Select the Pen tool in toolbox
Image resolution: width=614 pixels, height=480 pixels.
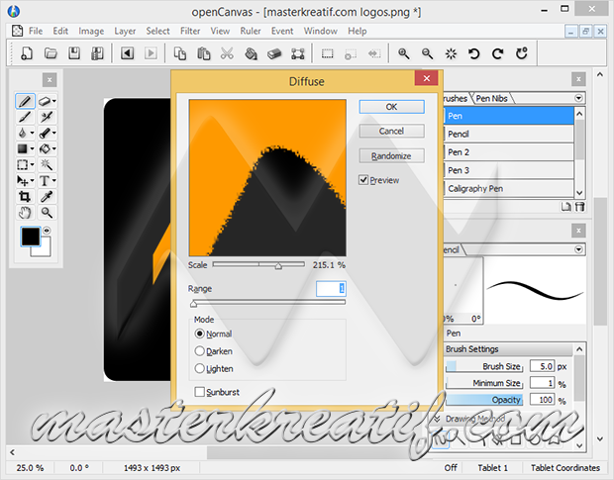[25, 101]
